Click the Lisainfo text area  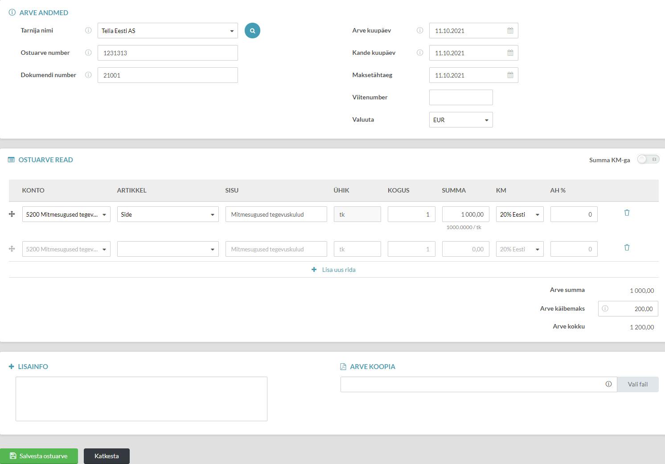point(141,399)
